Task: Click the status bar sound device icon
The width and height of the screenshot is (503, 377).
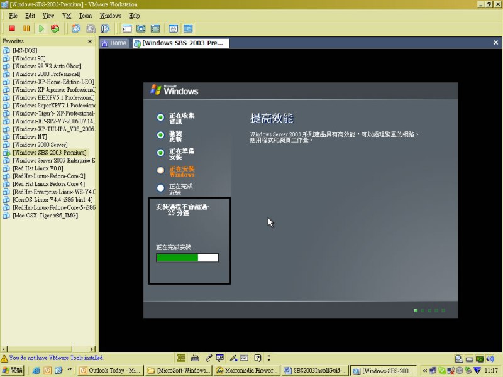Action: (490, 358)
